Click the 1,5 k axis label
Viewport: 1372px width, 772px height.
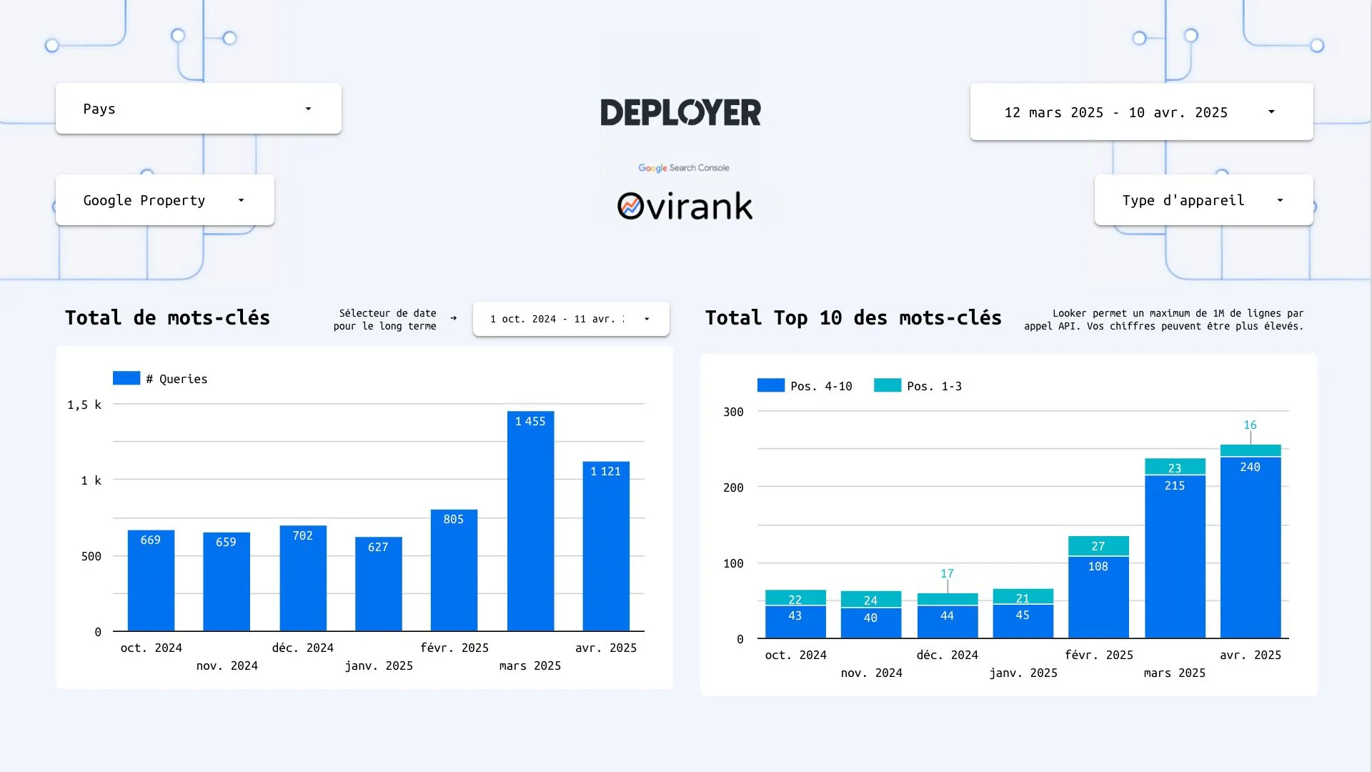click(84, 405)
